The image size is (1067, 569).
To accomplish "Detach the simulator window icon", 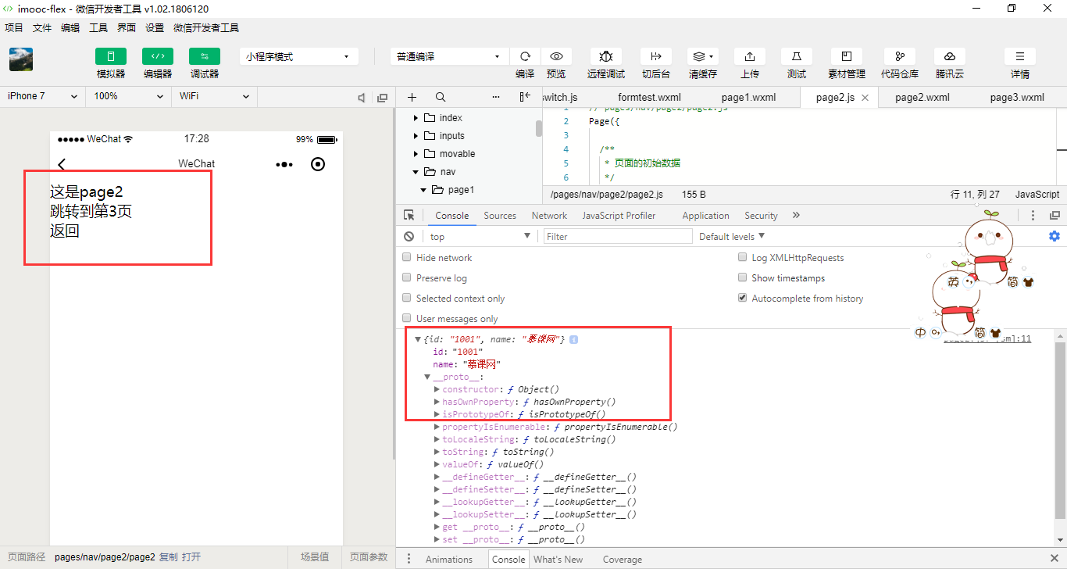I will (x=382, y=98).
